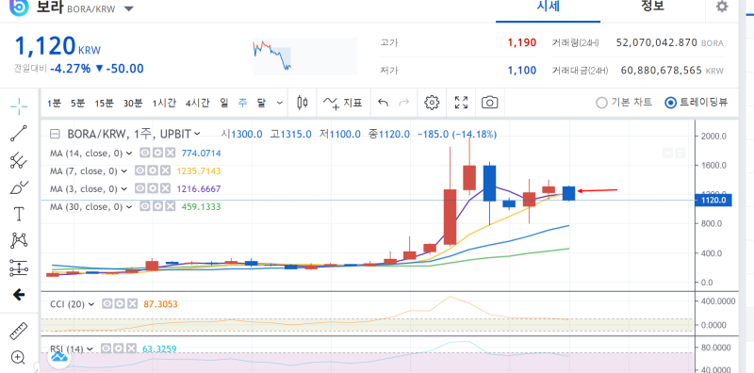The height and width of the screenshot is (373, 754).
Task: Remove the MA 14 indicator
Action: [x=170, y=154]
